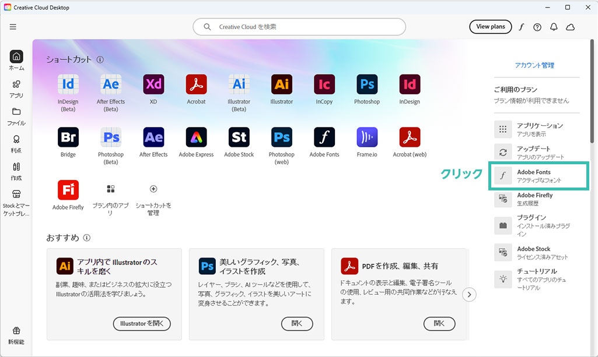Show next recommendations with the arrow
This screenshot has width=598, height=357.
[x=469, y=295]
